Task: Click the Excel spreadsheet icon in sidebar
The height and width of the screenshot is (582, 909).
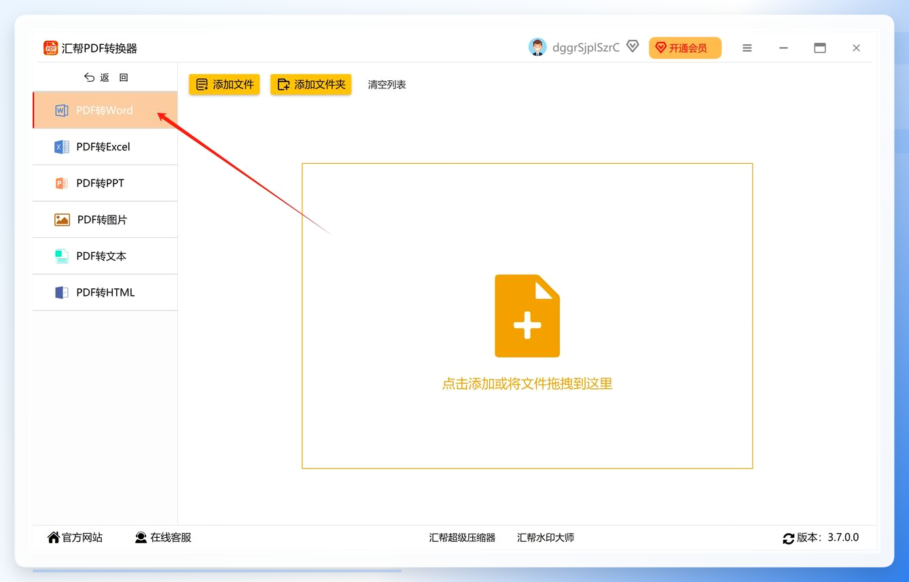Action: point(62,147)
